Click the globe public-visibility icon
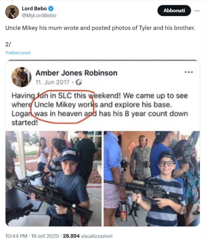Screen dimensions: 207x244 [x=79, y=82]
